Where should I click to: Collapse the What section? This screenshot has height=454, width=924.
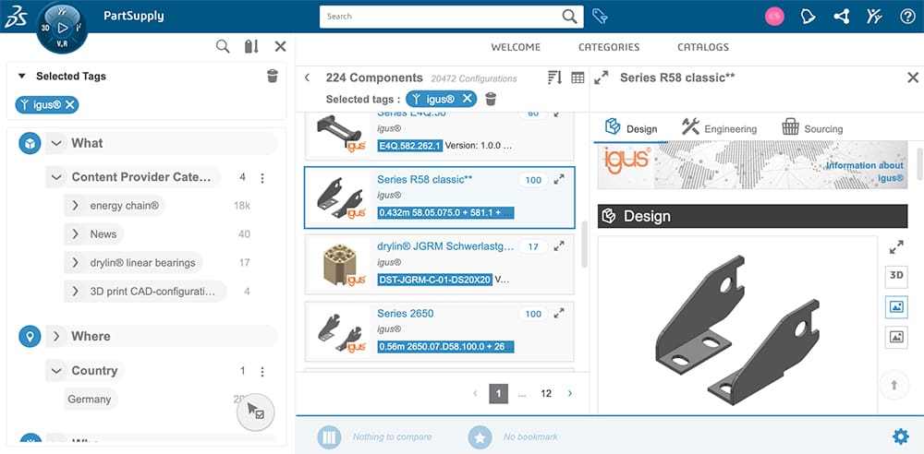pos(56,143)
